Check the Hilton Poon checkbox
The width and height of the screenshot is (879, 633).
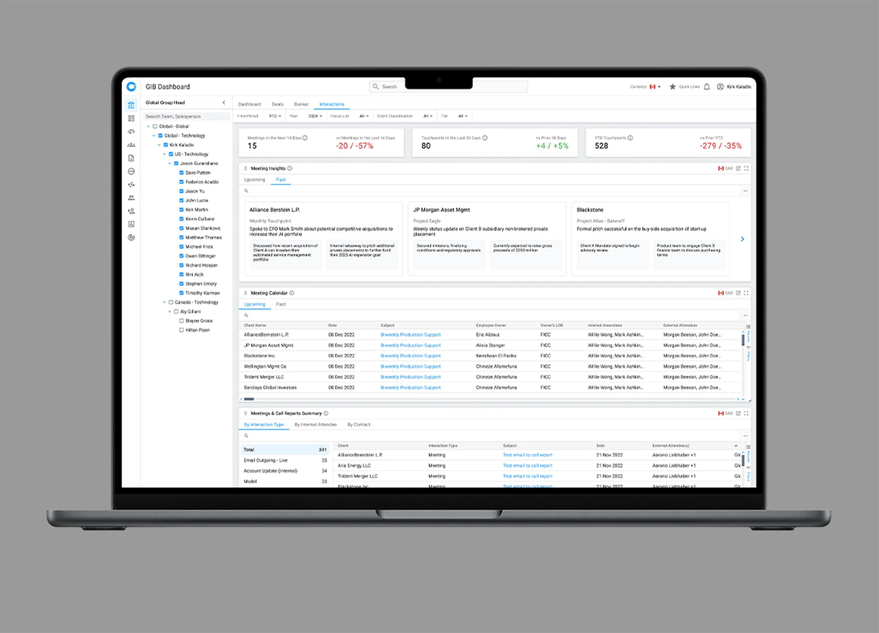point(181,330)
